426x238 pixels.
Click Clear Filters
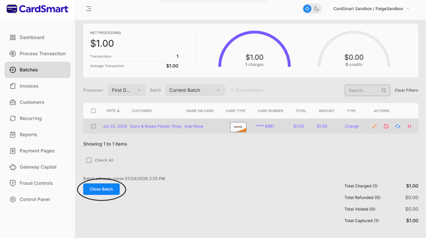pyautogui.click(x=406, y=90)
